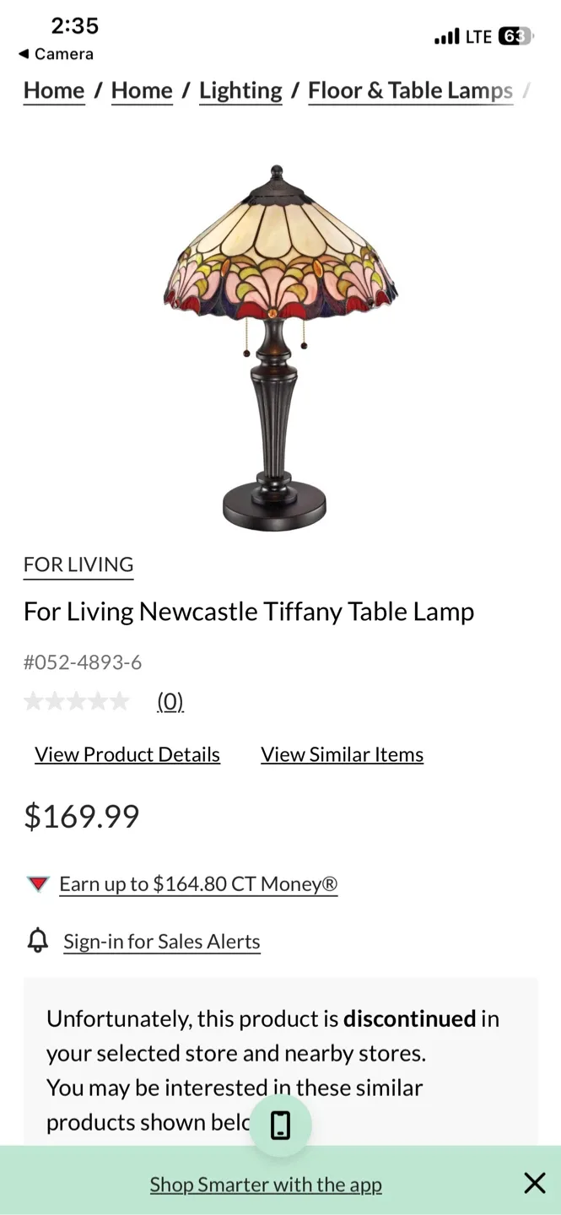Open View Product Details
The width and height of the screenshot is (561, 1215).
click(x=127, y=753)
